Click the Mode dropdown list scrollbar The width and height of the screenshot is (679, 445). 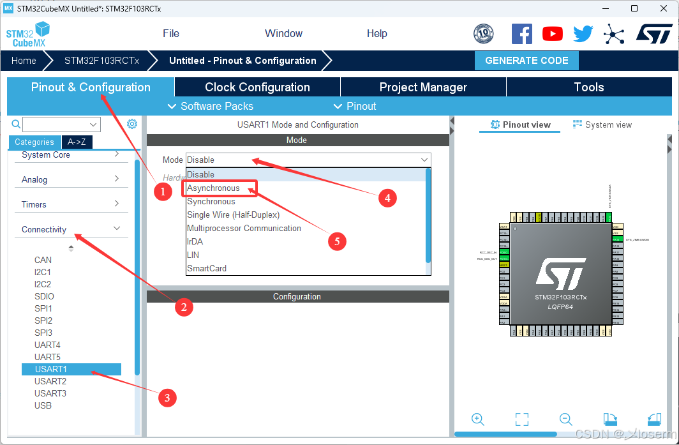(x=428, y=215)
